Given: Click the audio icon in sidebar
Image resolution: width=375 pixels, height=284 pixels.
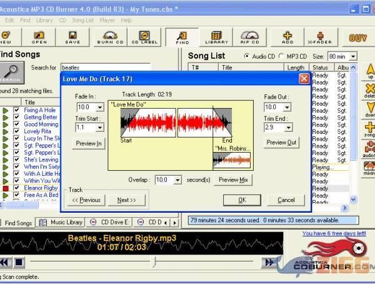Looking at the screenshot, I should pyautogui.click(x=369, y=149).
